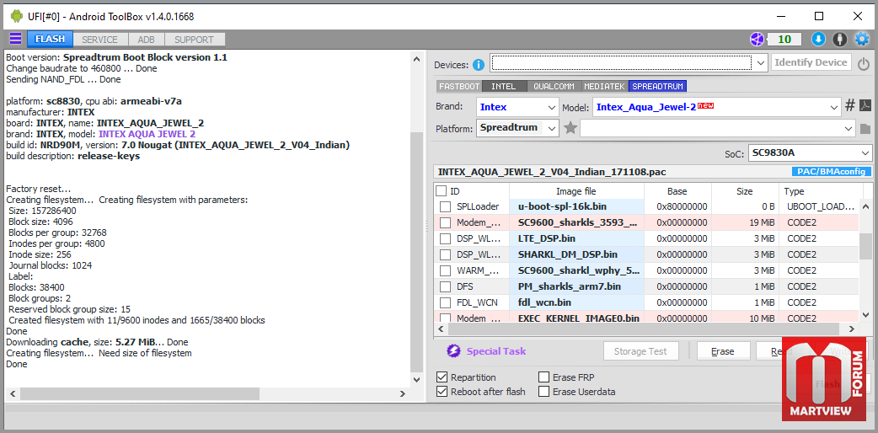This screenshot has width=878, height=433.
Task: Click the devices info icon
Action: tap(479, 65)
